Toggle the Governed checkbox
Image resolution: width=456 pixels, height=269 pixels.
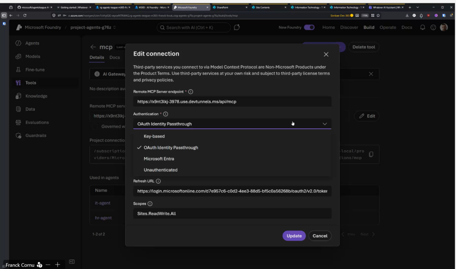click(95, 126)
